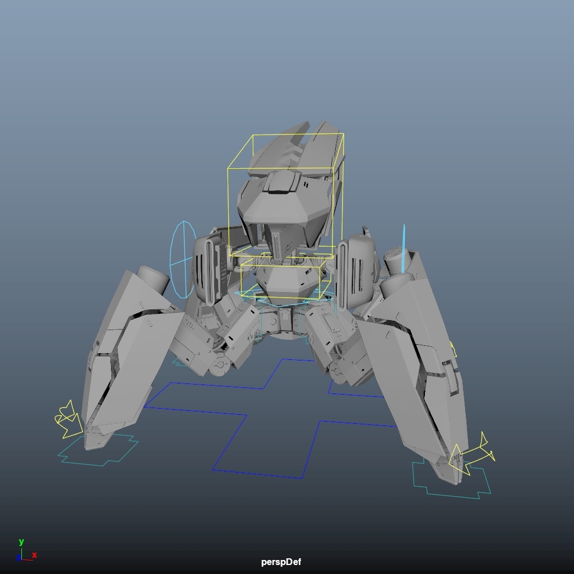Screen dimensions: 574x574
Task: Click the XYZ view axis indicator
Action: tap(26, 550)
